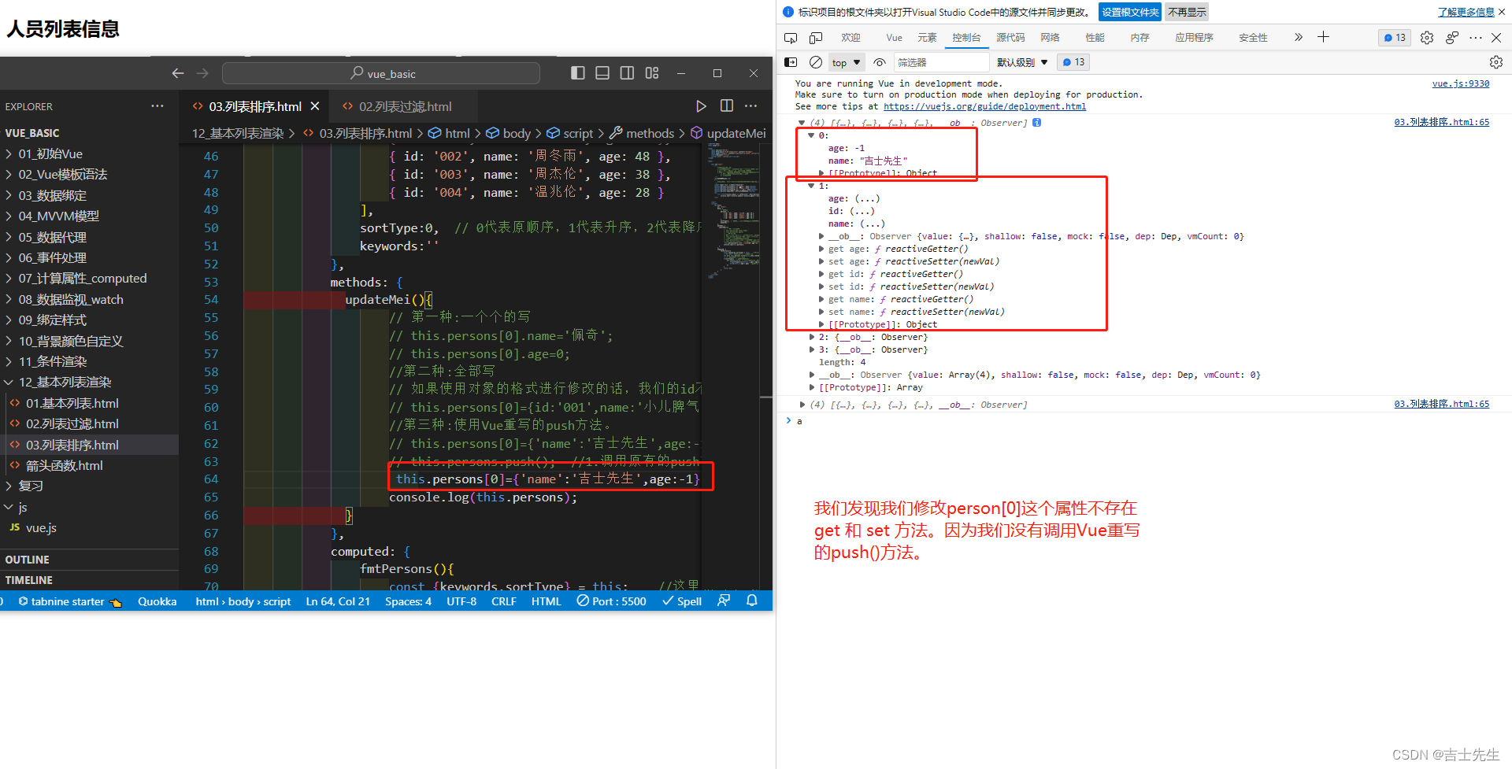
Task: Click the info badge next to the logged array
Action: coord(1036,123)
